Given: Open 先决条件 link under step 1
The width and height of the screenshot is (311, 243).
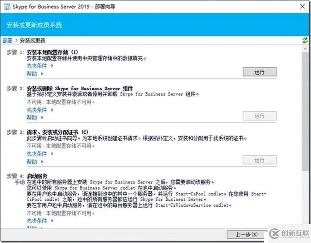Looking at the screenshot, I should point(37,66).
